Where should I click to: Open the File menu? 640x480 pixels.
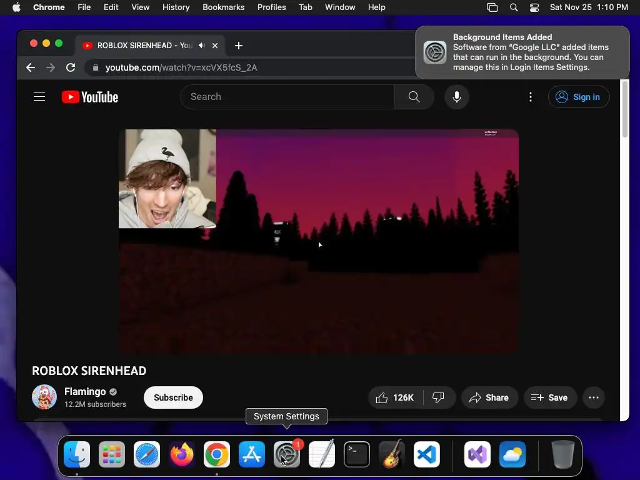pyautogui.click(x=84, y=7)
